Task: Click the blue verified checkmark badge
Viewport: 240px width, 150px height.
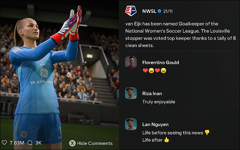Action: coord(159,11)
